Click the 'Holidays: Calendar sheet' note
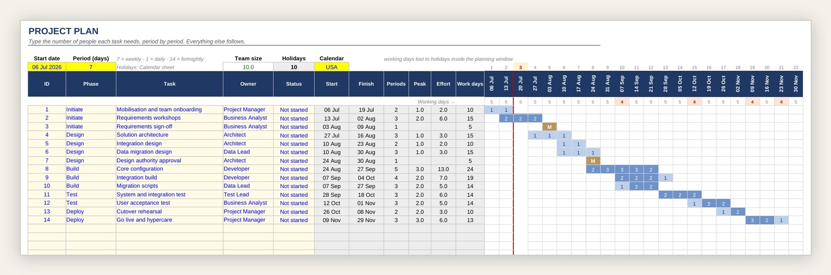831x275 pixels. [x=145, y=67]
